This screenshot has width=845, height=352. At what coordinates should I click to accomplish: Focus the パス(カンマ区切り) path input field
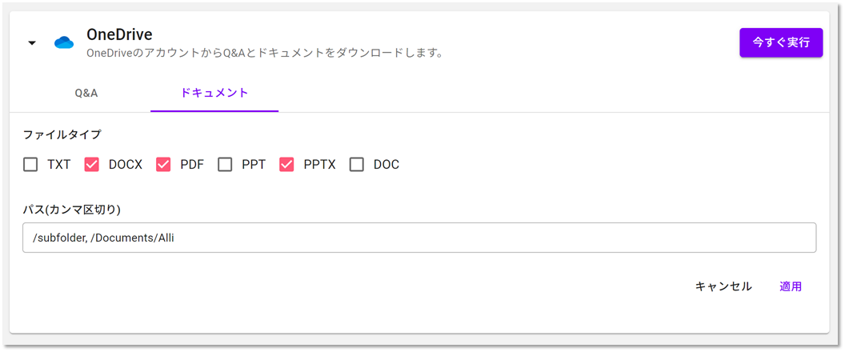419,238
